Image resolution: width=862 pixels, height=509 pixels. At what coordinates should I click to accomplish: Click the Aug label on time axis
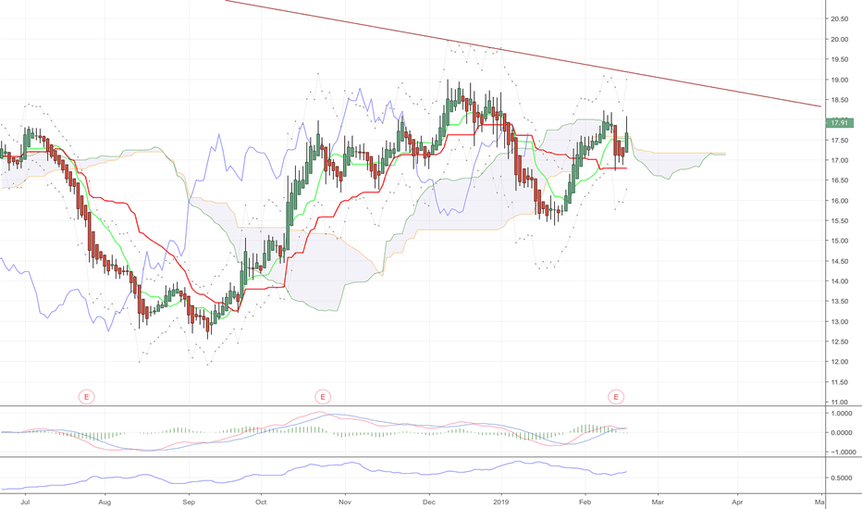105,502
